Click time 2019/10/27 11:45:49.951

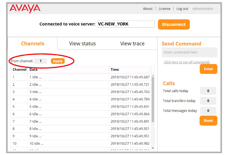tap(130, 136)
